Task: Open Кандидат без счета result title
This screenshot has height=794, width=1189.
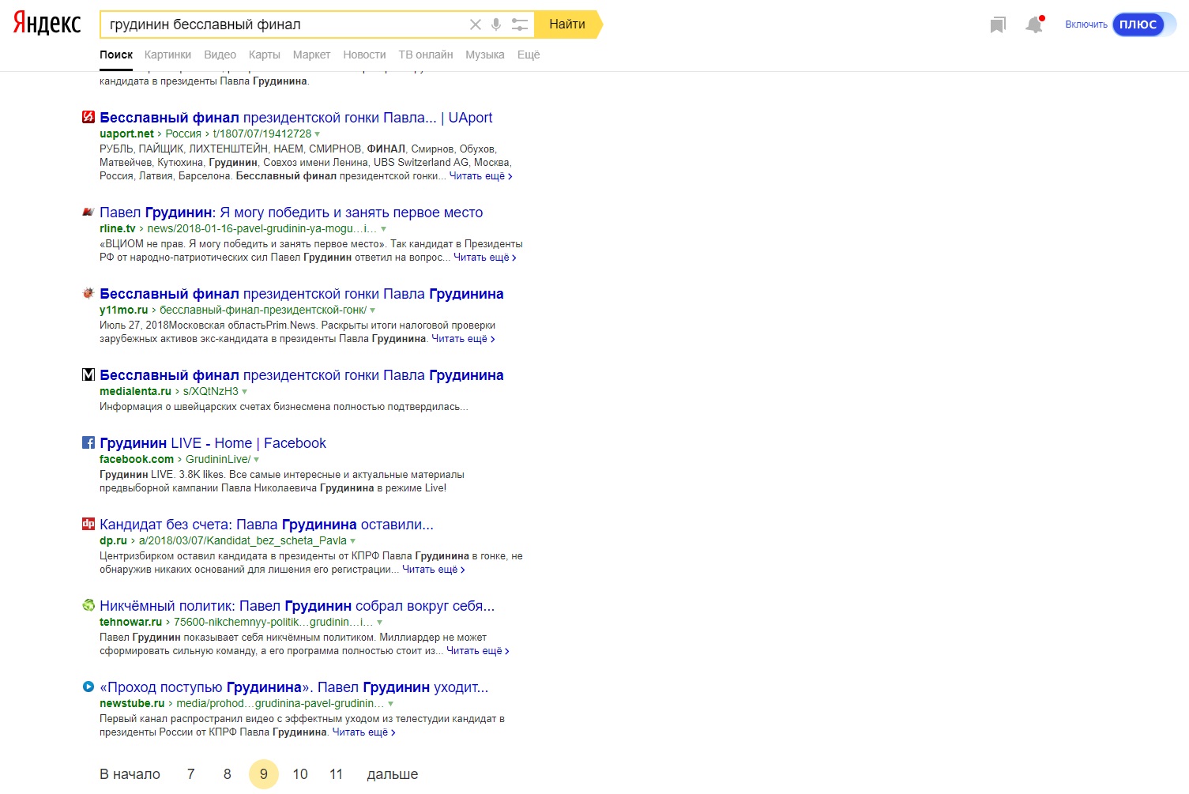Action: (266, 525)
